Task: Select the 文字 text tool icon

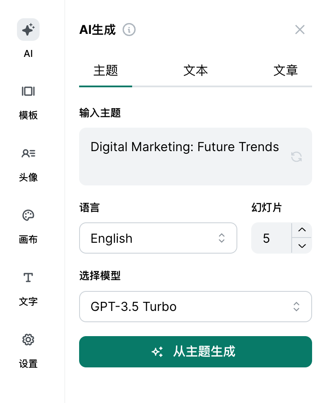Action: pyautogui.click(x=28, y=277)
